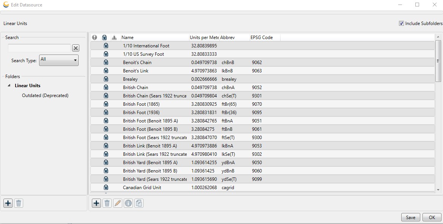The width and height of the screenshot is (443, 224).
Task: Click the lock column header icon
Action: point(104,38)
